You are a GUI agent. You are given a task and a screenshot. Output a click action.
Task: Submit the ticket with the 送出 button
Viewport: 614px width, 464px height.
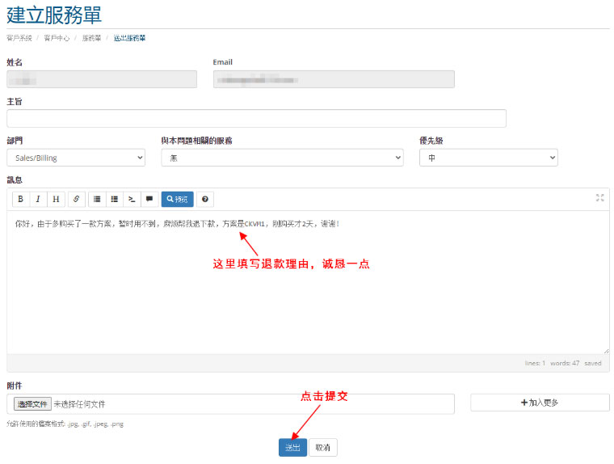[292, 448]
